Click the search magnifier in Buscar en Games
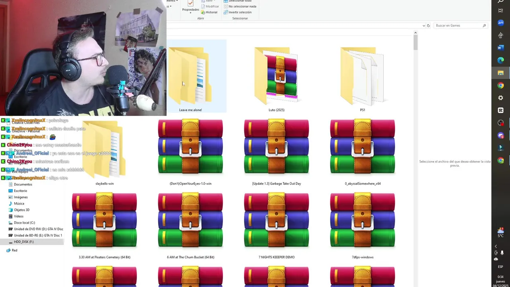Viewport: 510px width, 287px height. (x=484, y=26)
